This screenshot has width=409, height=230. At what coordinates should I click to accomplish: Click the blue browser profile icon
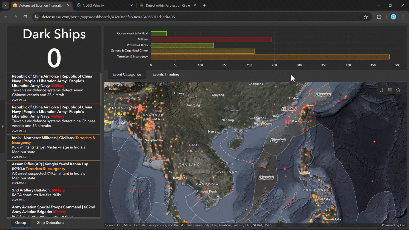[393, 17]
